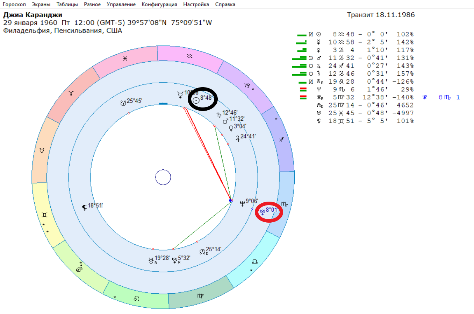This screenshot has height=314, width=474.
Task: Select natal Pluto glyph at 5°32' in chart
Action: [x=174, y=260]
